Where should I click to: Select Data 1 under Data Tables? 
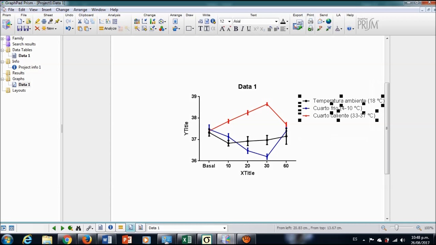[24, 55]
